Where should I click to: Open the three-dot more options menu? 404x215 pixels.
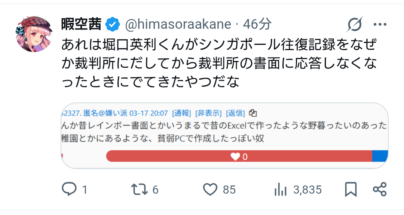click(380, 25)
